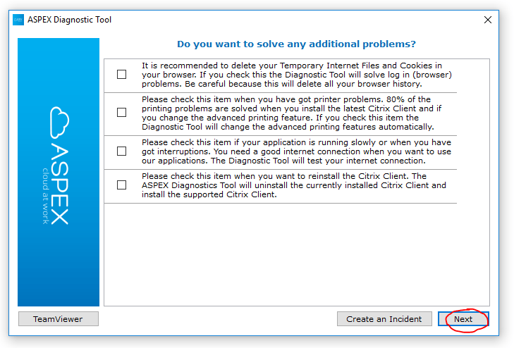Viewport: 514px width, 348px height.
Task: Click the 'cloud at work' tagline
Action: click(45, 196)
